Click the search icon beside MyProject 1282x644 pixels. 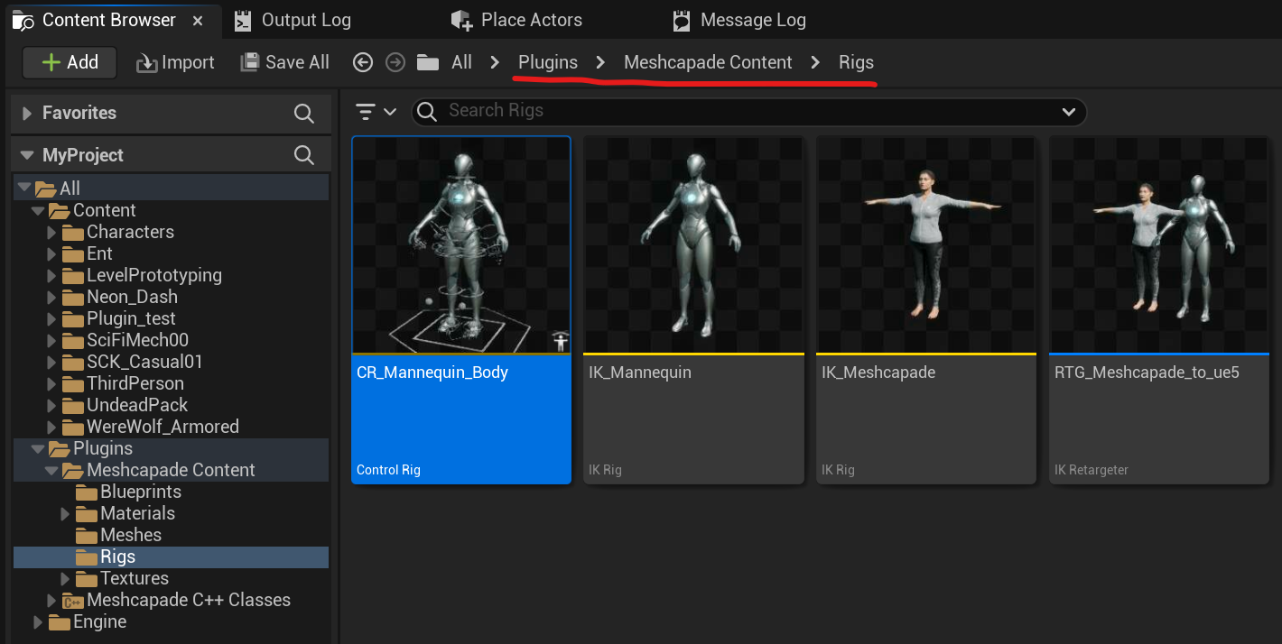(x=304, y=155)
